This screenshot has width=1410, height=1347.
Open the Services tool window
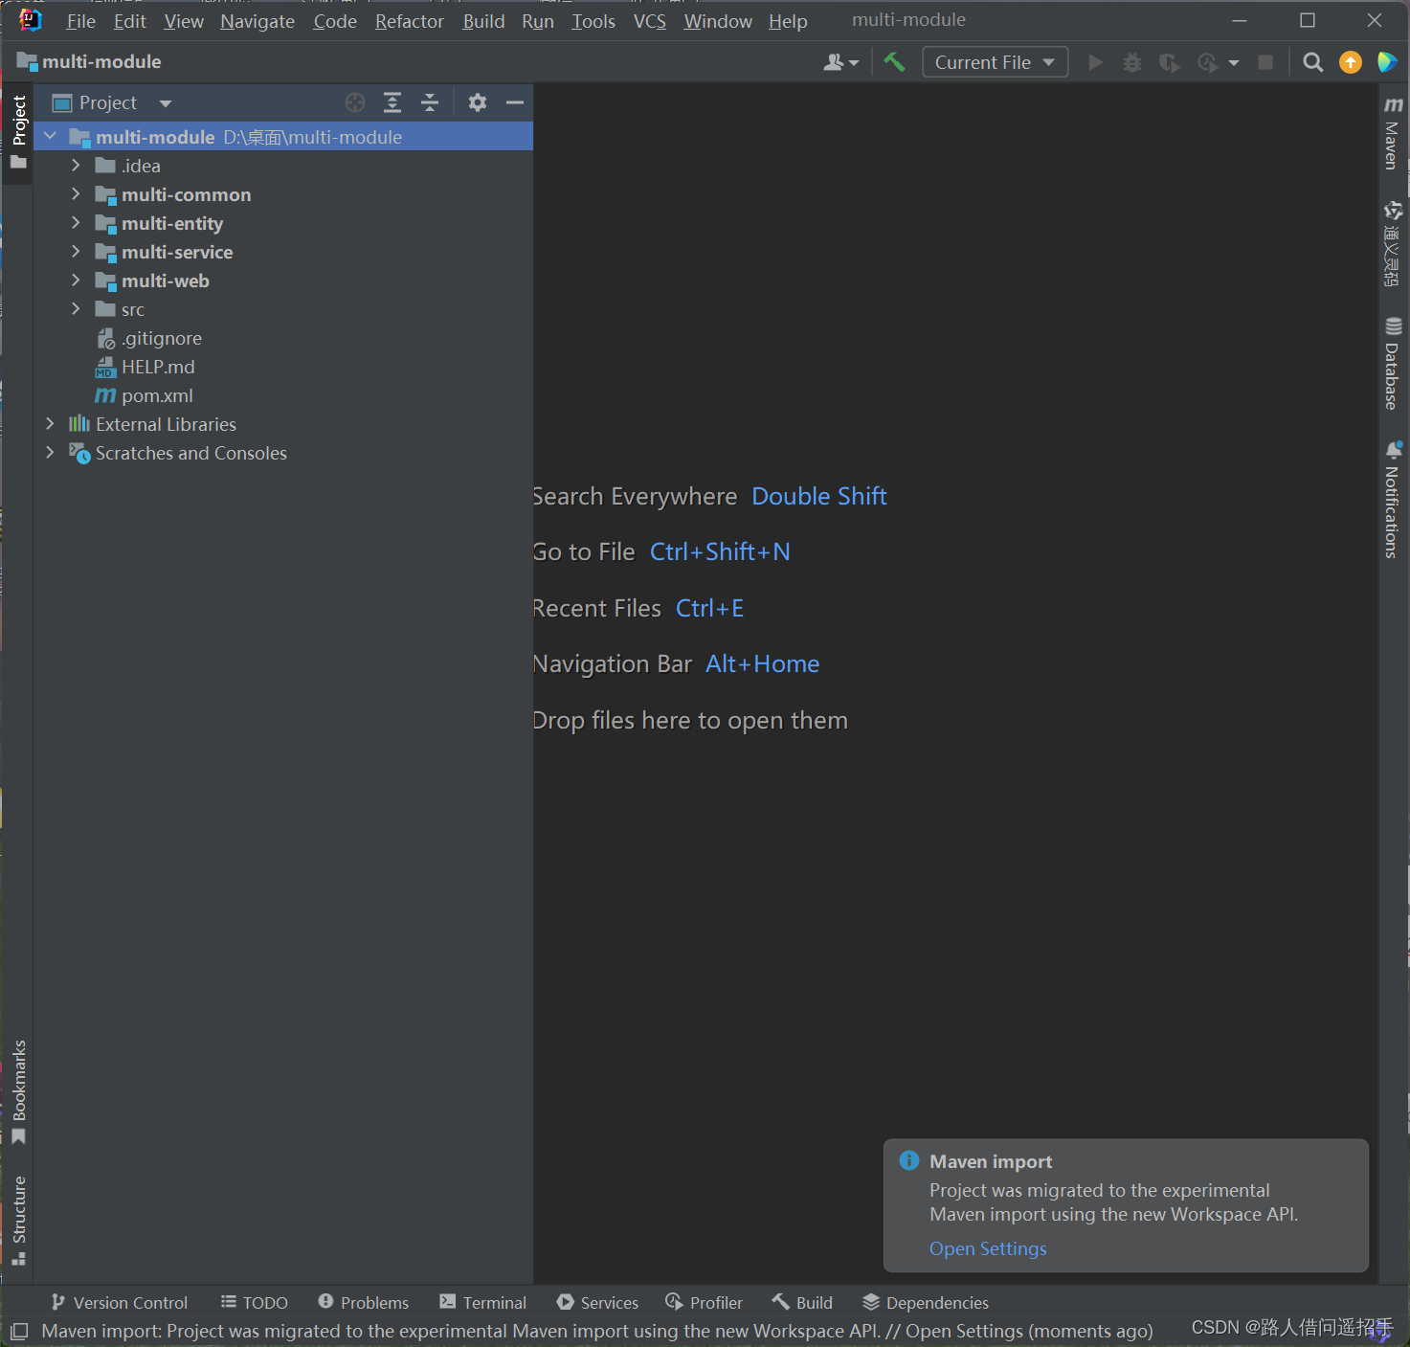[597, 1302]
